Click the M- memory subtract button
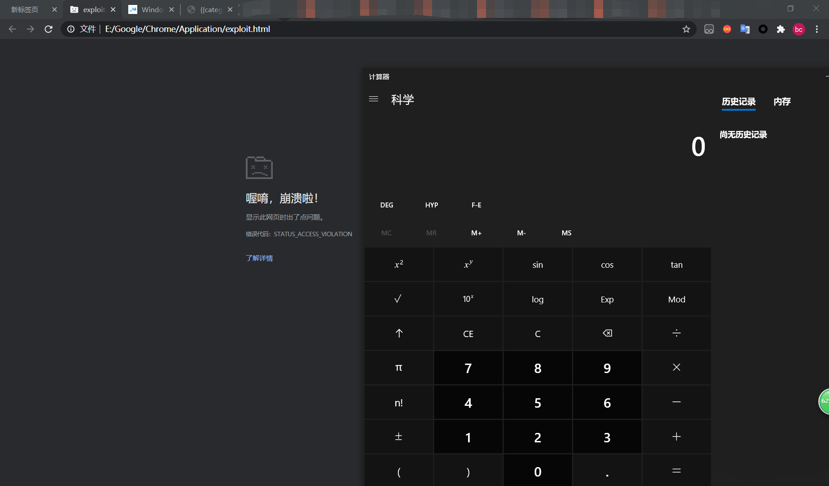This screenshot has height=486, width=829. point(521,233)
